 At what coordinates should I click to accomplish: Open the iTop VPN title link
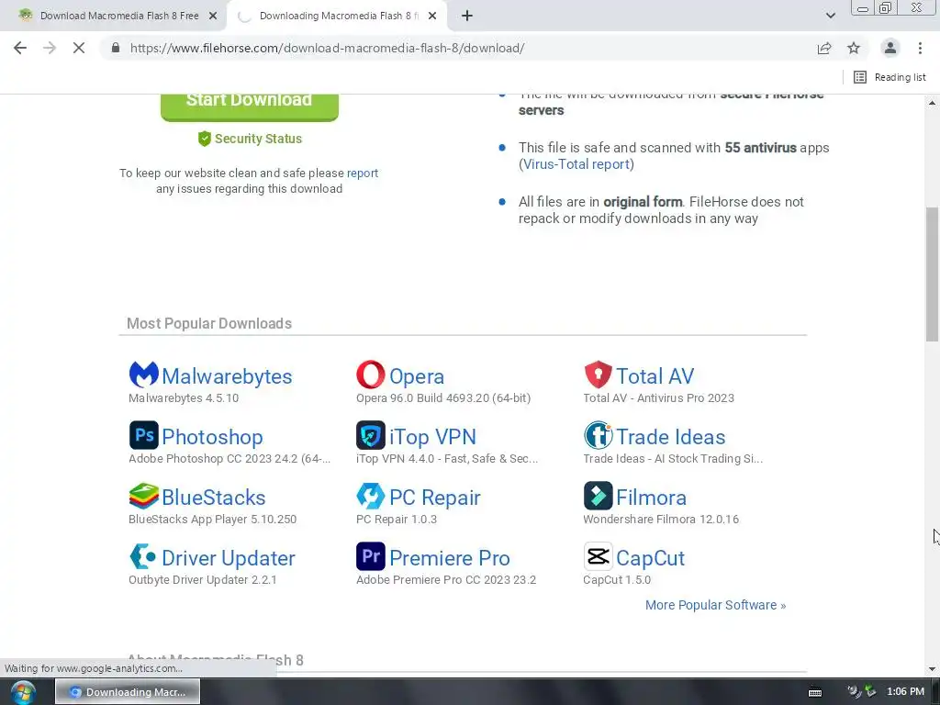(x=432, y=437)
